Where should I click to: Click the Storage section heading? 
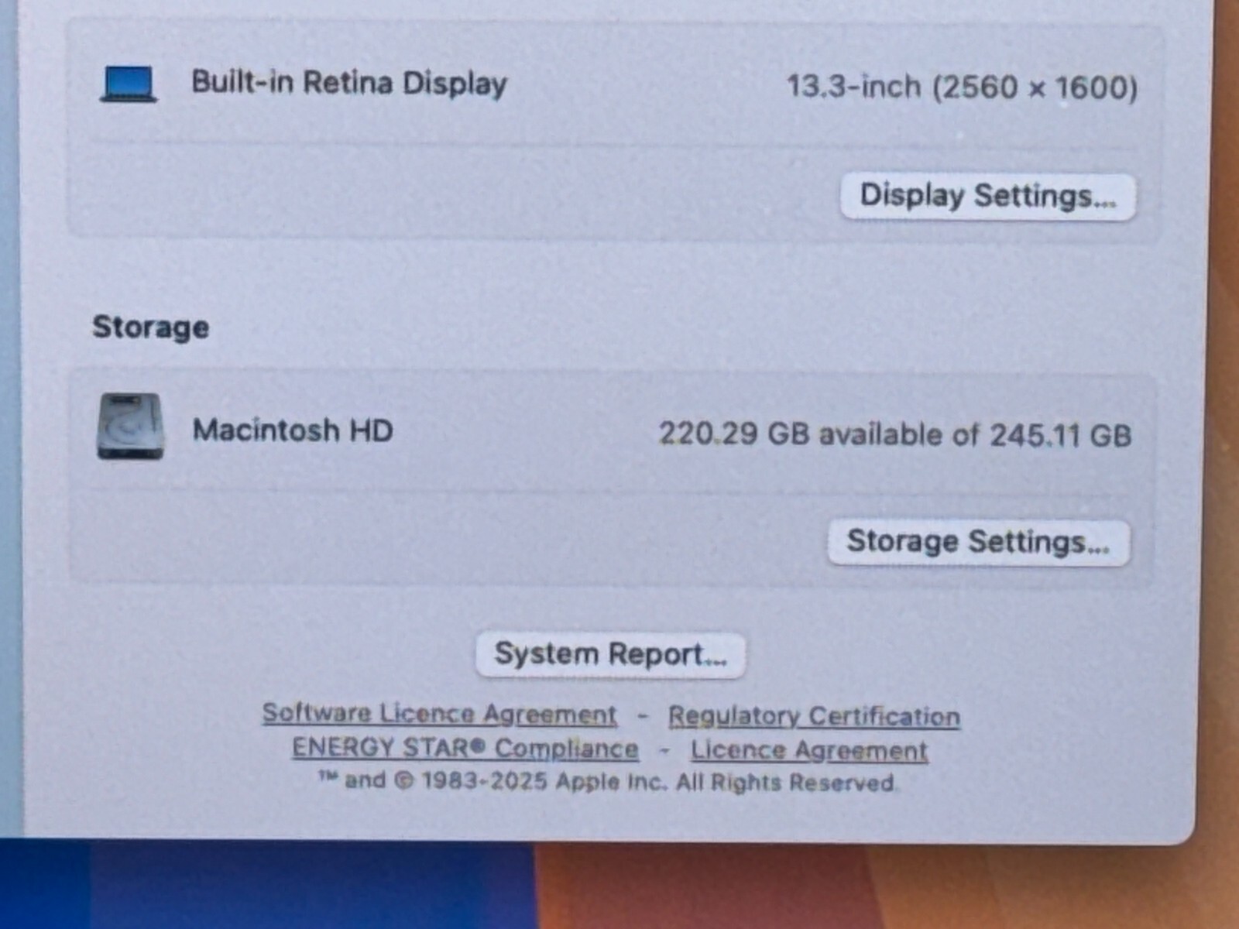click(151, 327)
